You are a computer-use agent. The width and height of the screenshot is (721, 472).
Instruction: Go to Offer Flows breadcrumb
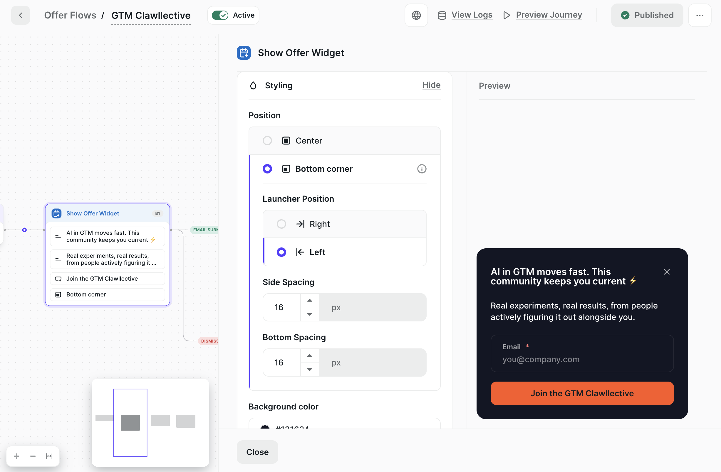pyautogui.click(x=70, y=15)
